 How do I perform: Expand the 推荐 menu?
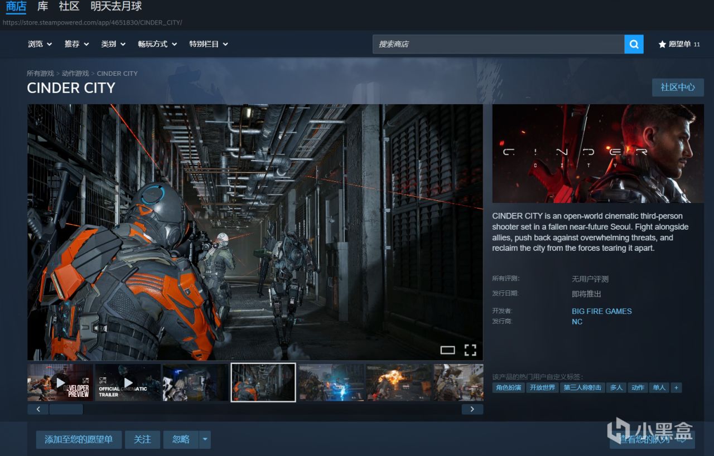point(77,44)
